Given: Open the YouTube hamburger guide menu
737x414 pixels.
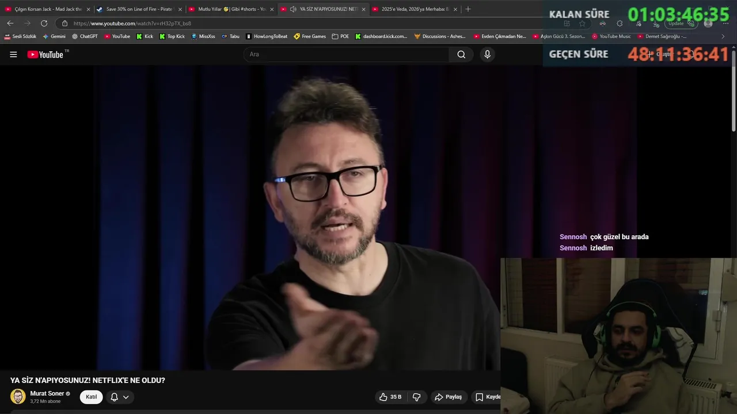Looking at the screenshot, I should coord(13,55).
